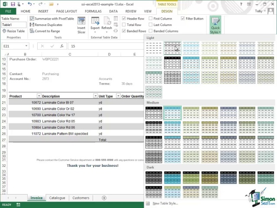The image size is (277, 208).
Task: Click the Save icon in quick access toolbar
Action: (x=12, y=3)
